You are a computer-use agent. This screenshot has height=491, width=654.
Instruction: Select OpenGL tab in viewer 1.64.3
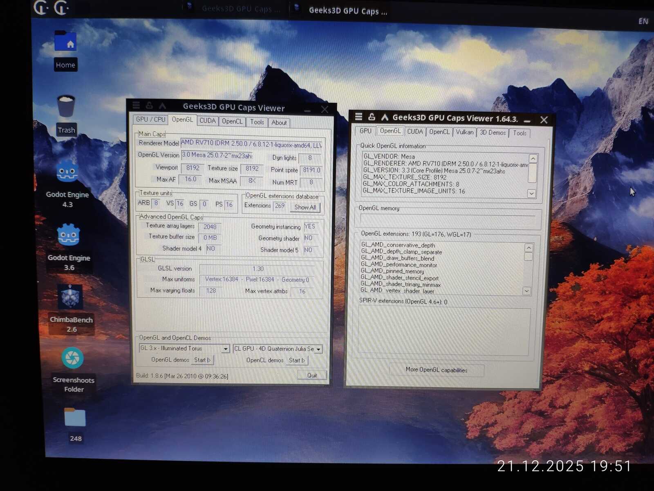click(x=390, y=131)
